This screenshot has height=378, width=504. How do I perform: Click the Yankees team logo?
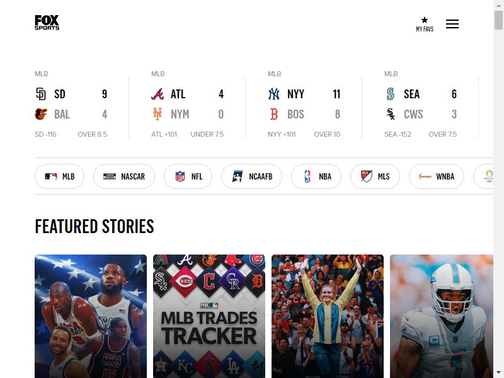coord(274,94)
